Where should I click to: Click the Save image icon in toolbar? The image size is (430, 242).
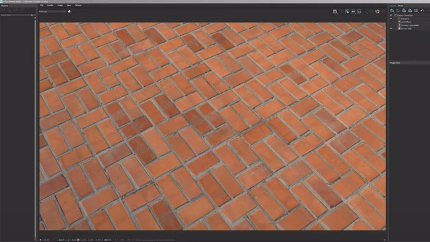tap(335, 12)
